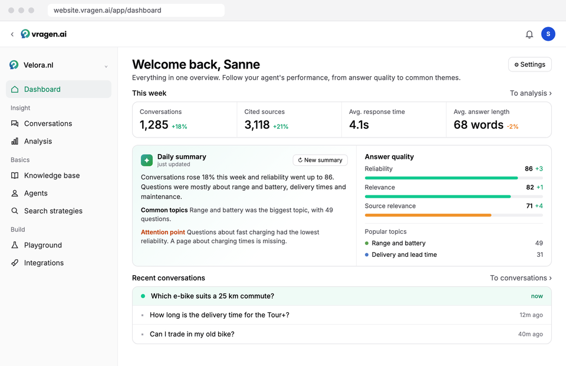Open 'How long is the delivery time for the Tour+?'
566x366 pixels.
(342, 315)
